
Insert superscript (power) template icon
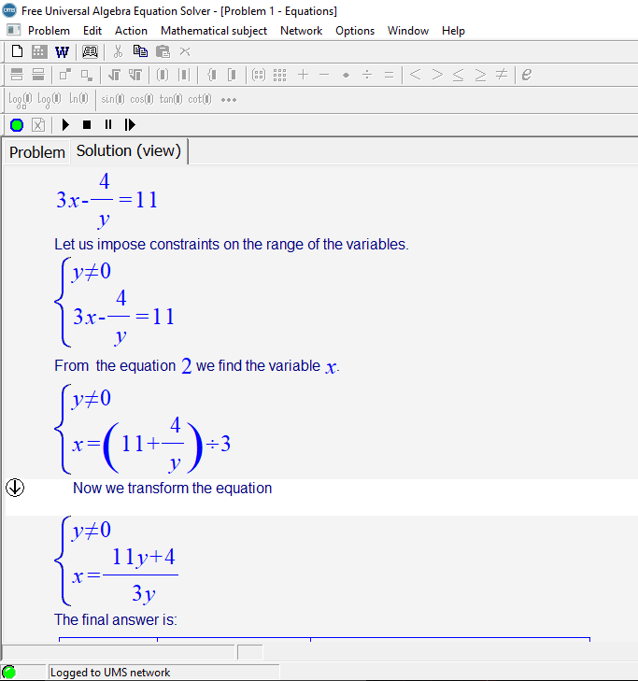(x=65, y=75)
